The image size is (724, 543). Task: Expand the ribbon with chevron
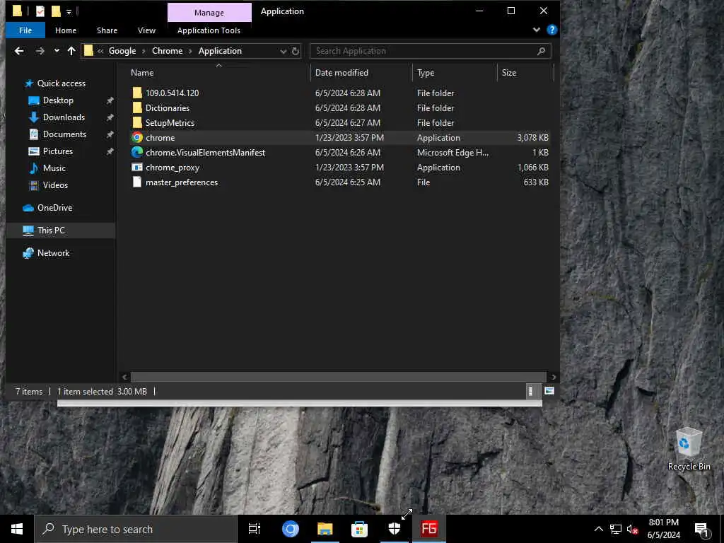(x=536, y=30)
